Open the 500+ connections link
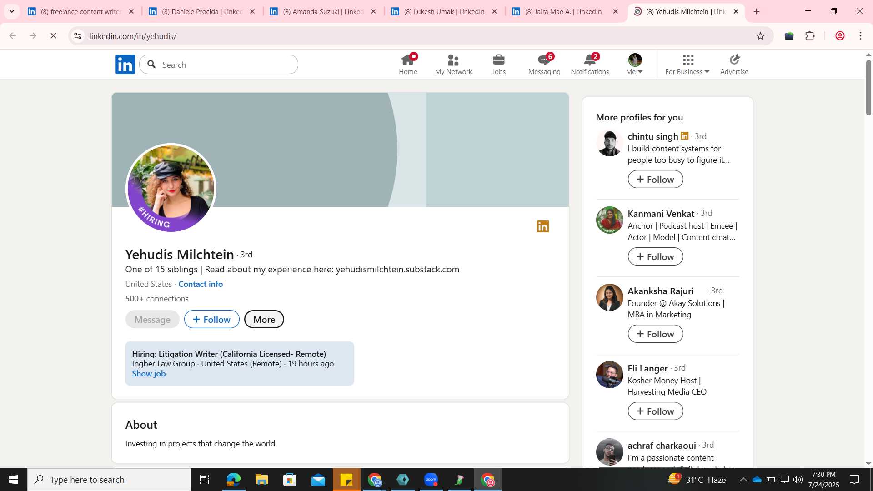Viewport: 873px width, 491px height. [157, 299]
